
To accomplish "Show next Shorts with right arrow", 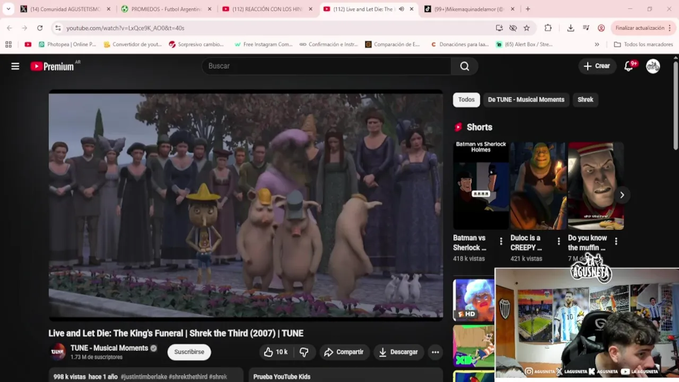I will coord(622,195).
